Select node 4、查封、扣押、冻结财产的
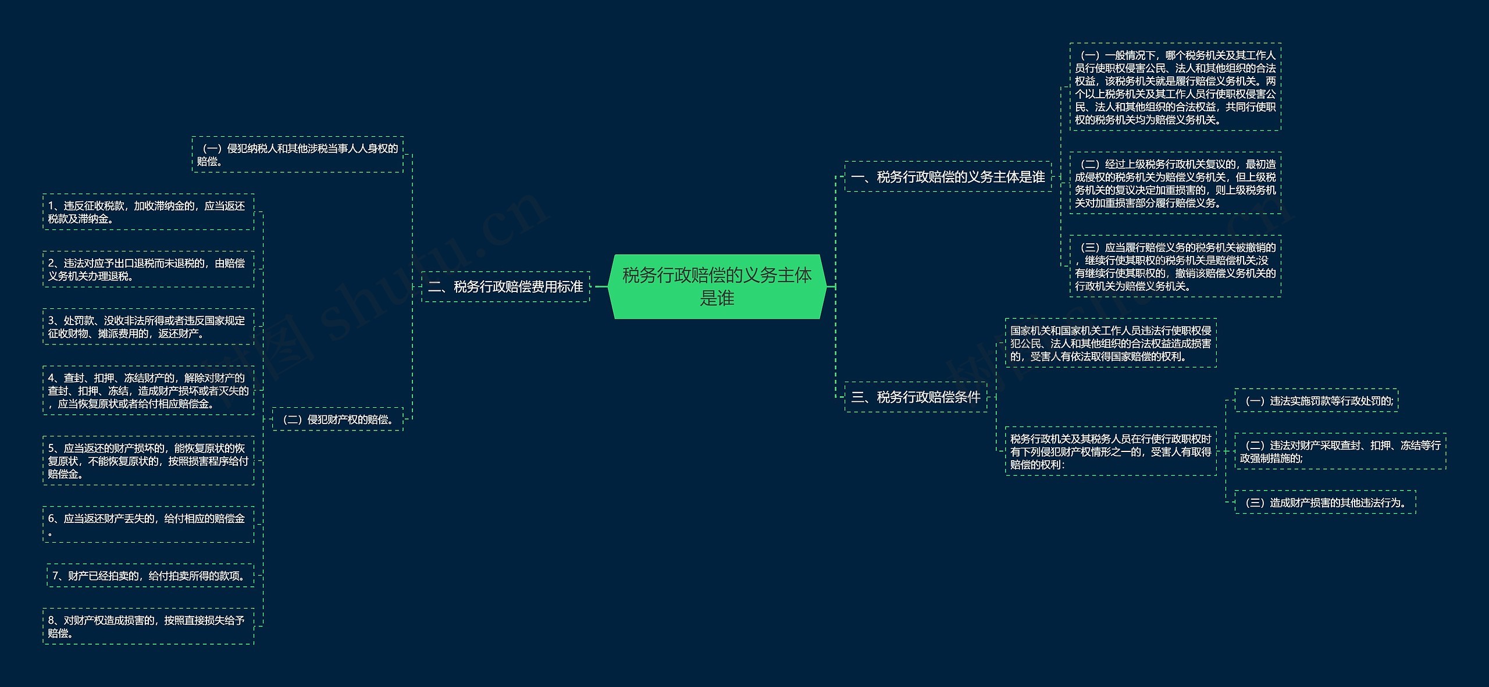The image size is (1489, 687). tap(148, 390)
